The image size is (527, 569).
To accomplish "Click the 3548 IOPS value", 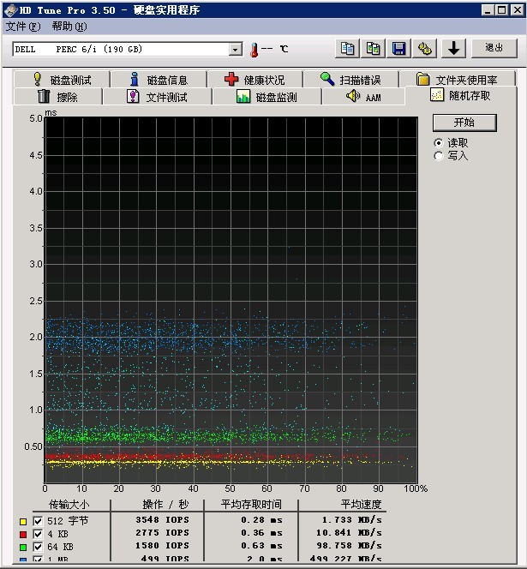I will 163,520.
